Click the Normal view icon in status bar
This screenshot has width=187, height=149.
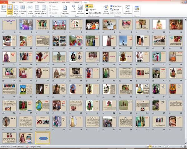[x=148, y=147]
